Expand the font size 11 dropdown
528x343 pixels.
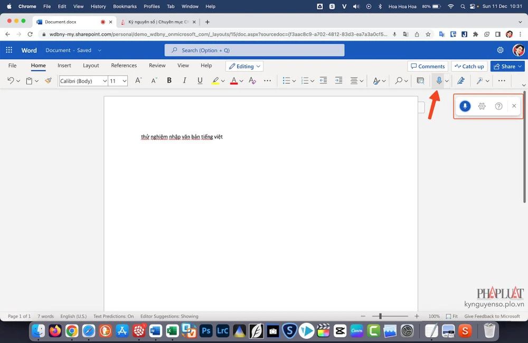(125, 81)
